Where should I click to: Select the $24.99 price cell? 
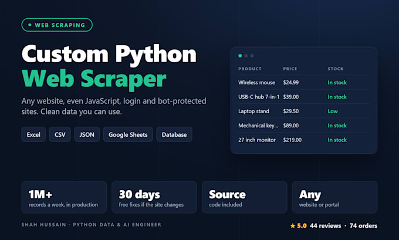point(291,83)
